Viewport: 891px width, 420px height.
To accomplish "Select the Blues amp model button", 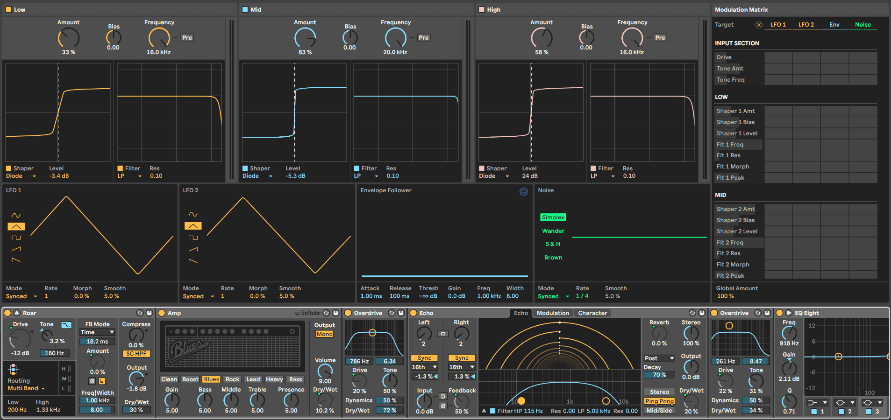I will pos(211,379).
